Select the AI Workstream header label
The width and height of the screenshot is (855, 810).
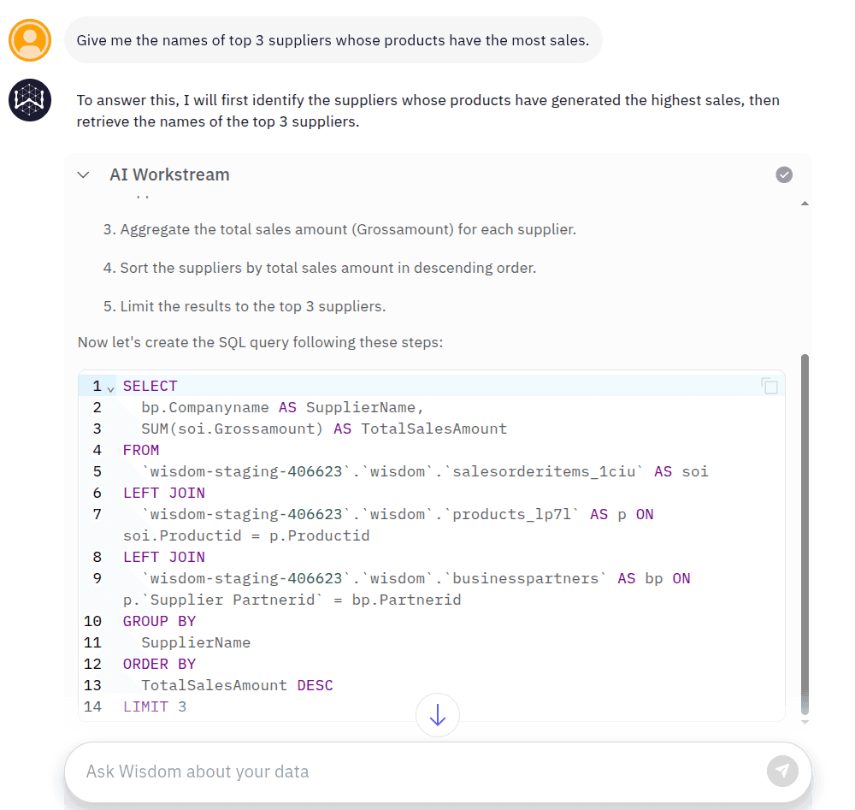[x=169, y=174]
